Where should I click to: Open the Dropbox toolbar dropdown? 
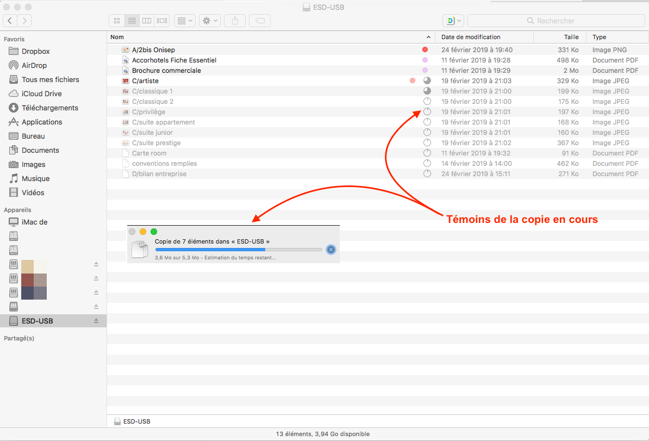coord(453,21)
